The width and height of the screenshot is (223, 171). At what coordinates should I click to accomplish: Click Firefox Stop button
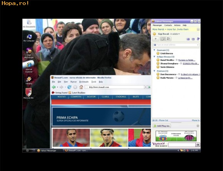coord(75,87)
